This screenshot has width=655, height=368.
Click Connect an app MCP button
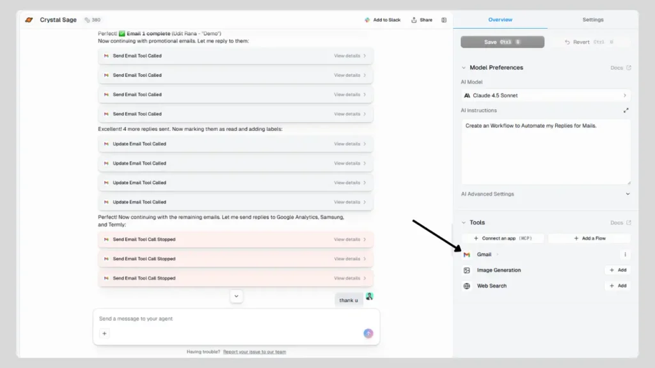[x=503, y=238]
